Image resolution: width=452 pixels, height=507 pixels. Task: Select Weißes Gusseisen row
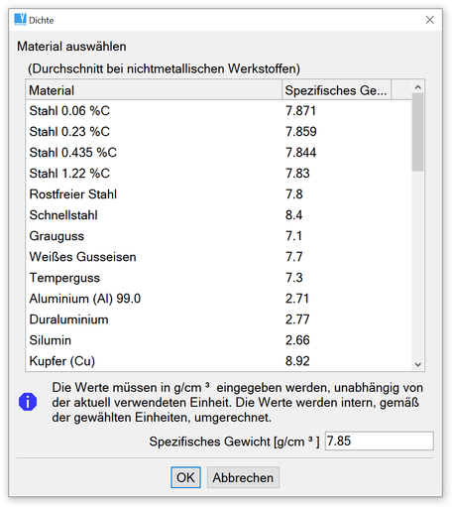pyautogui.click(x=219, y=257)
